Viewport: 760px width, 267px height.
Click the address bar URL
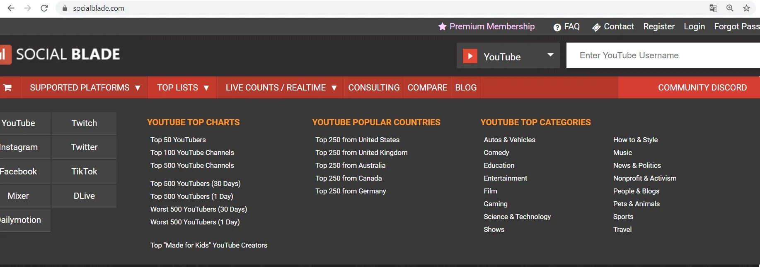[99, 8]
